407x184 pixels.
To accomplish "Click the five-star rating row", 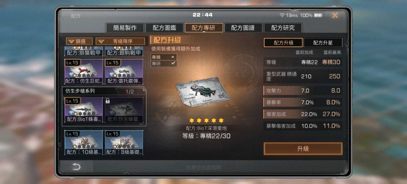I will click(206, 120).
